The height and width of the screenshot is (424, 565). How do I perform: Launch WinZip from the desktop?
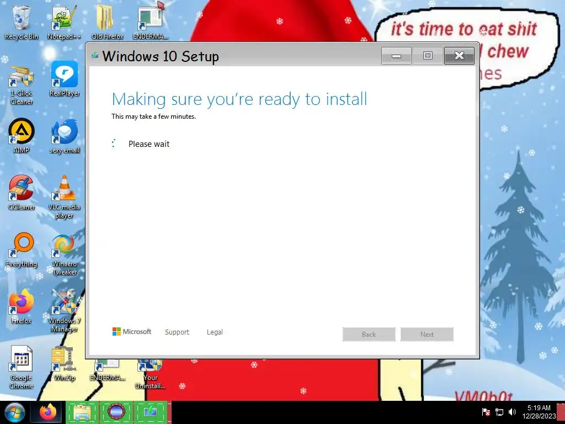64,363
